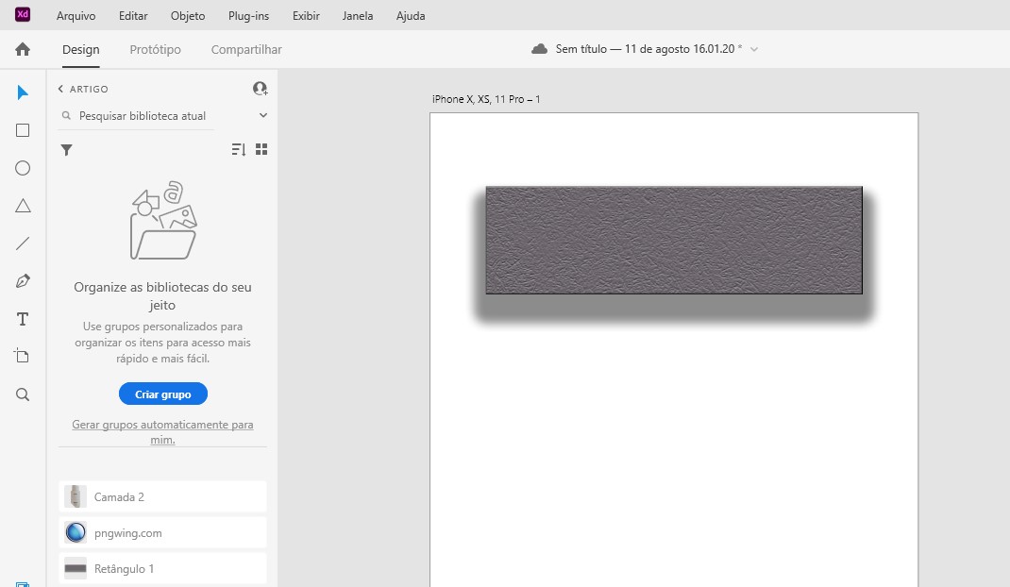Select the Polygon triangle tool
The width and height of the screenshot is (1010, 587).
click(23, 206)
